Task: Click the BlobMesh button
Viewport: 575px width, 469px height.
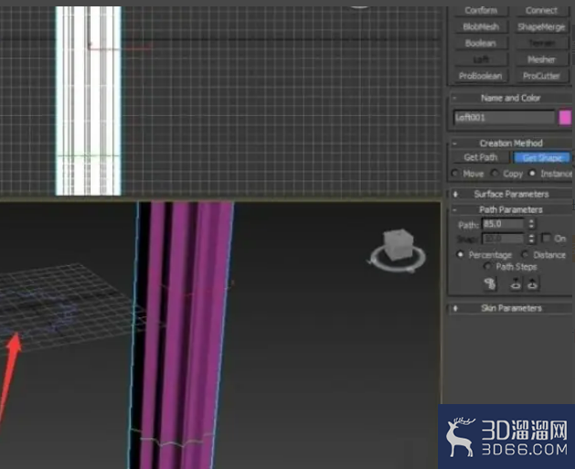Action: tap(481, 27)
